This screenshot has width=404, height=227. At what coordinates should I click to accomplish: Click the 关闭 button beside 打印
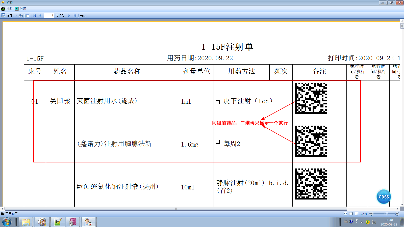(20, 9)
